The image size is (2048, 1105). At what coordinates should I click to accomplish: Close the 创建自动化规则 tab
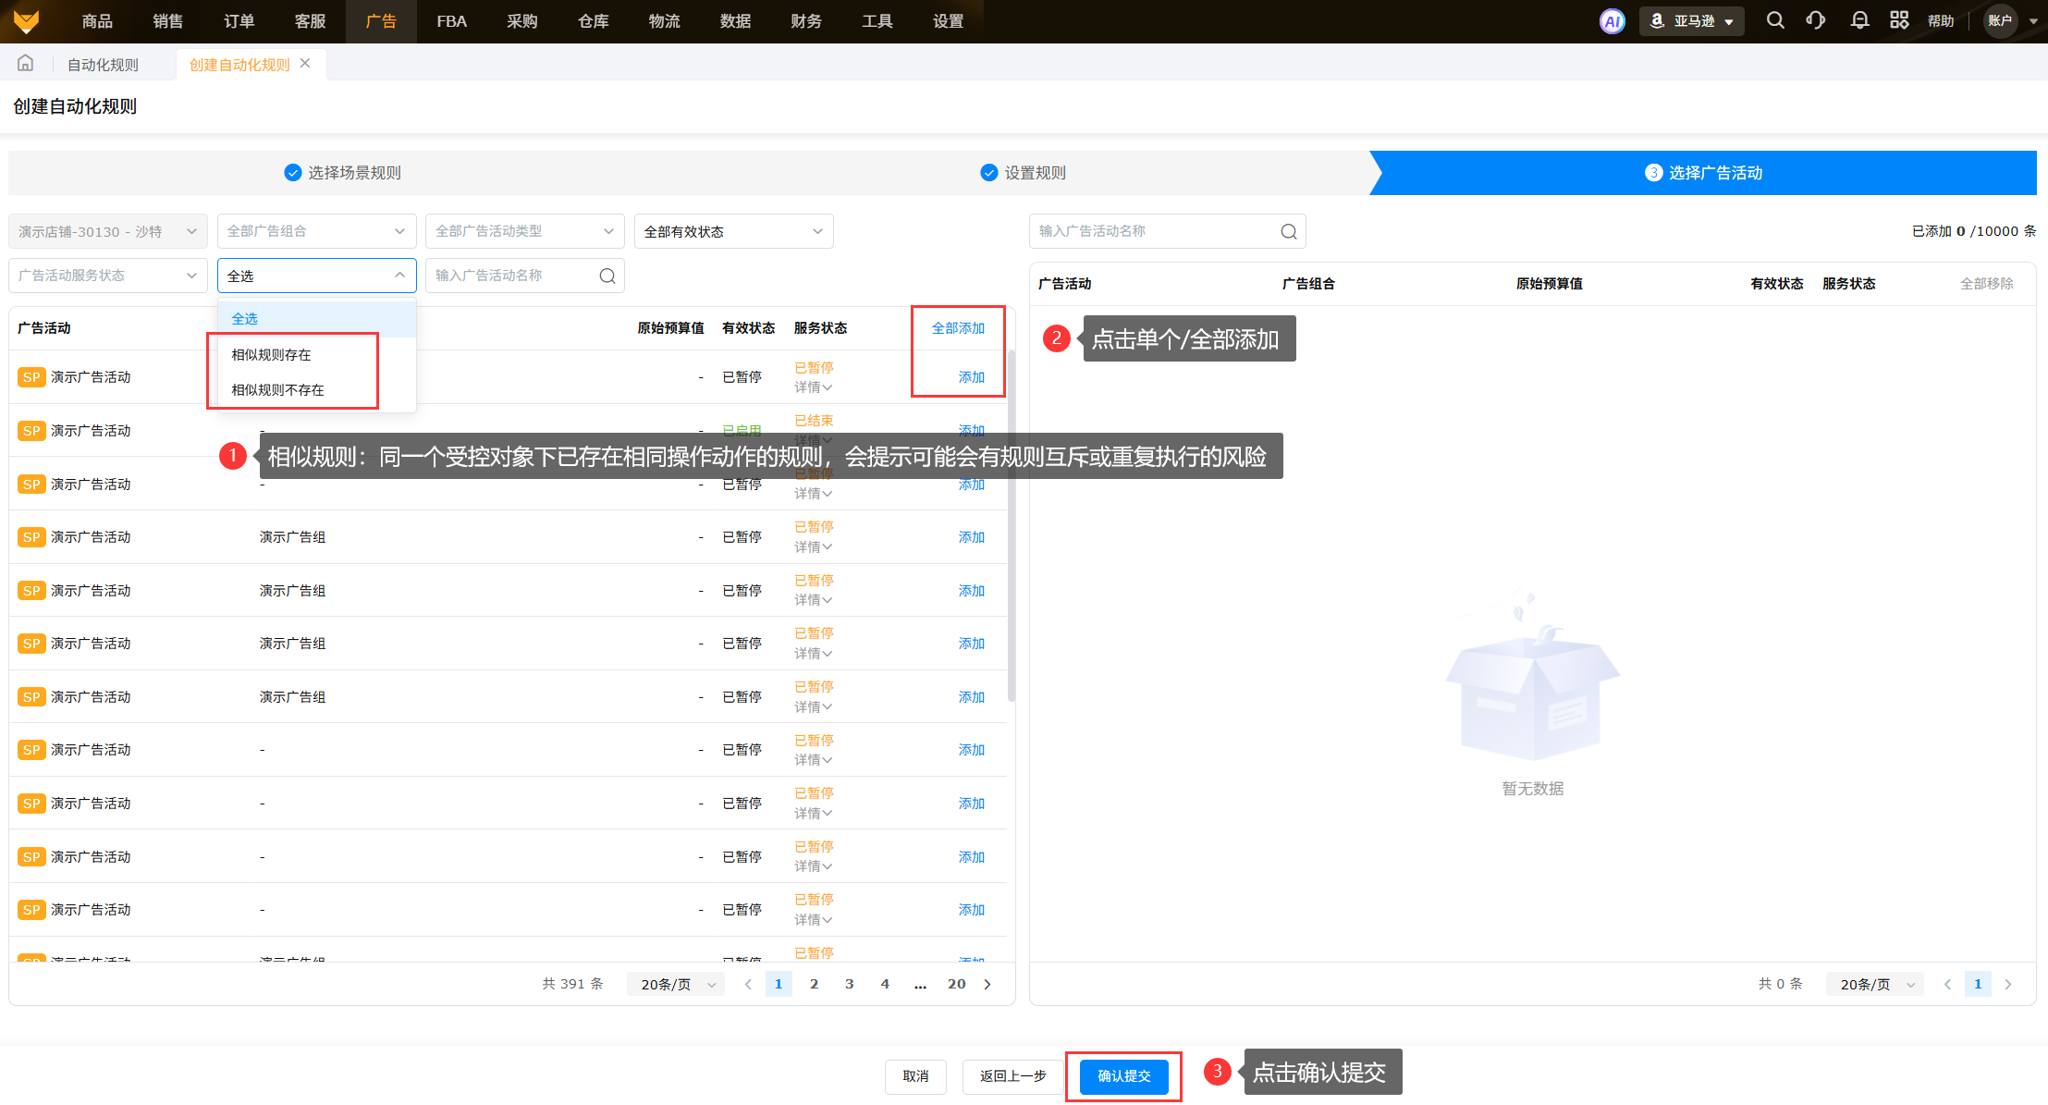[x=305, y=63]
